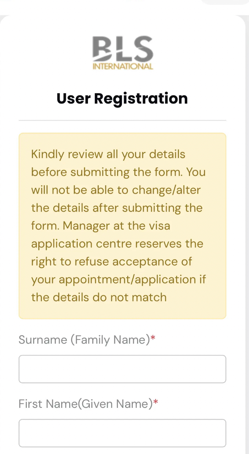Click the rounded pill element at top right
Image resolution: width=249 pixels, height=454 pixels.
click(x=225, y=2)
